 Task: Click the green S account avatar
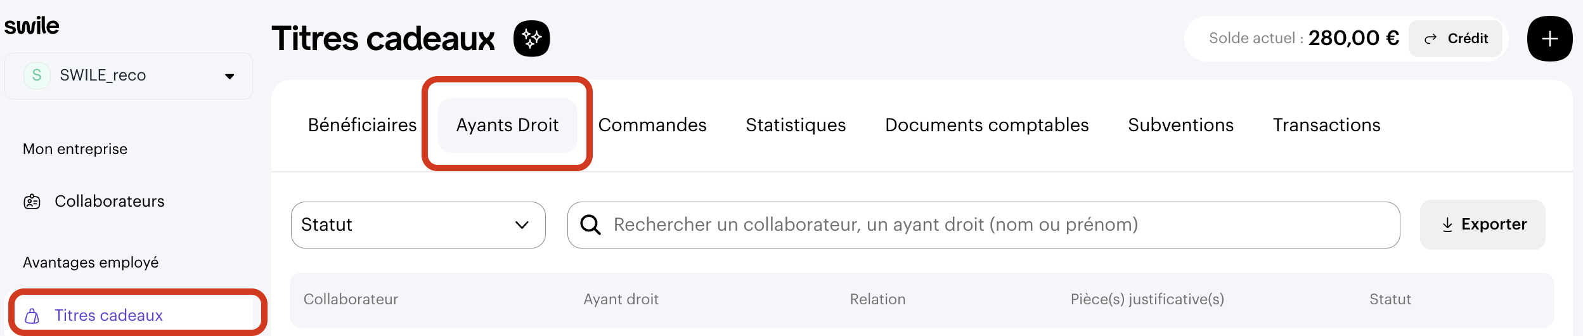click(x=37, y=75)
